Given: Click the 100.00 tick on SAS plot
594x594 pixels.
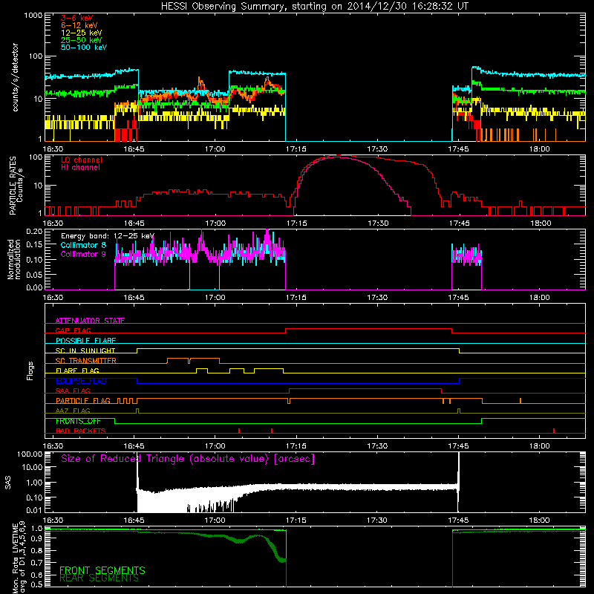Looking at the screenshot, I should tap(30, 454).
